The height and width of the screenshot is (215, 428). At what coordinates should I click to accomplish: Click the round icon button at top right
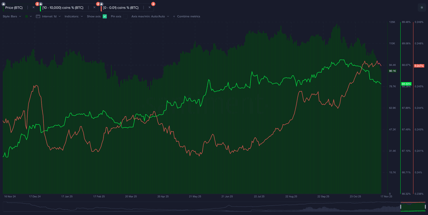(422, 8)
